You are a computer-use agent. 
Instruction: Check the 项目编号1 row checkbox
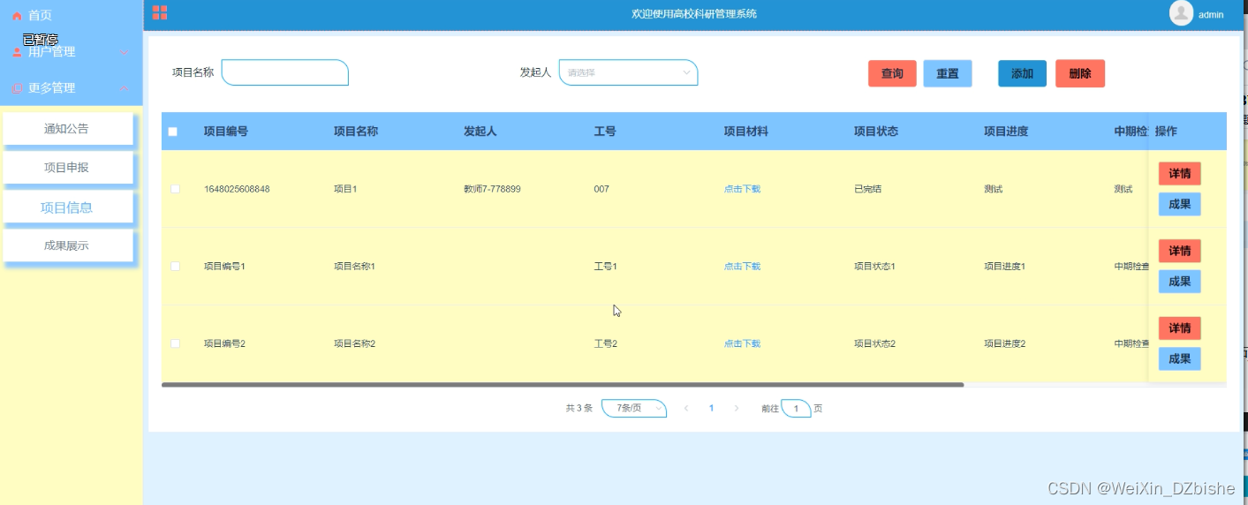(175, 266)
